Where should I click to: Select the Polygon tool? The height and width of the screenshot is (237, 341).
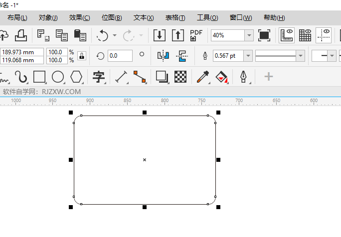[76, 77]
